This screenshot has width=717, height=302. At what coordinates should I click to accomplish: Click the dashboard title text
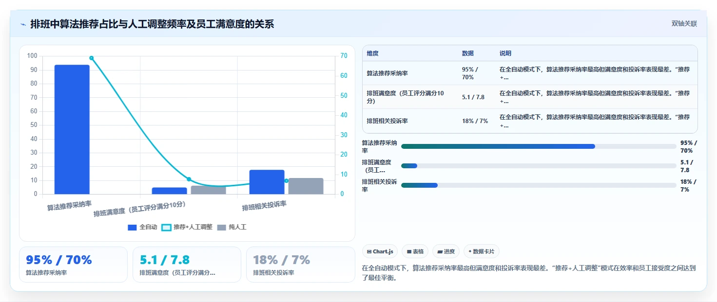coord(152,24)
